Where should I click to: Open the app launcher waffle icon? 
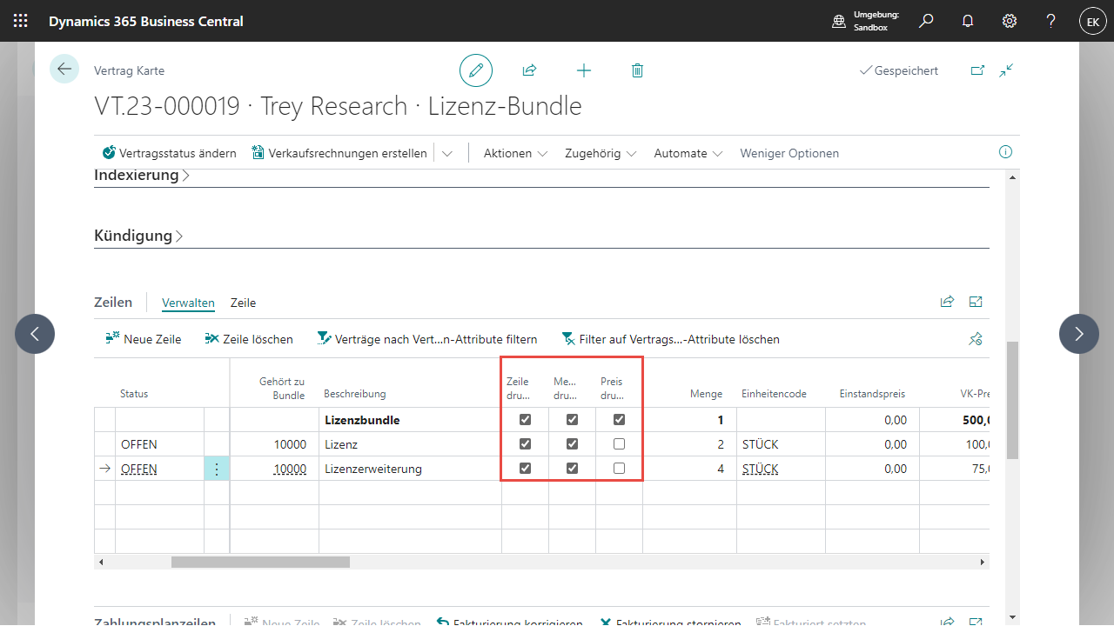click(x=20, y=21)
